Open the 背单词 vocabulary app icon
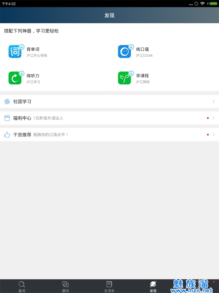Image resolution: width=219 pixels, height=293 pixels. [x=15, y=52]
